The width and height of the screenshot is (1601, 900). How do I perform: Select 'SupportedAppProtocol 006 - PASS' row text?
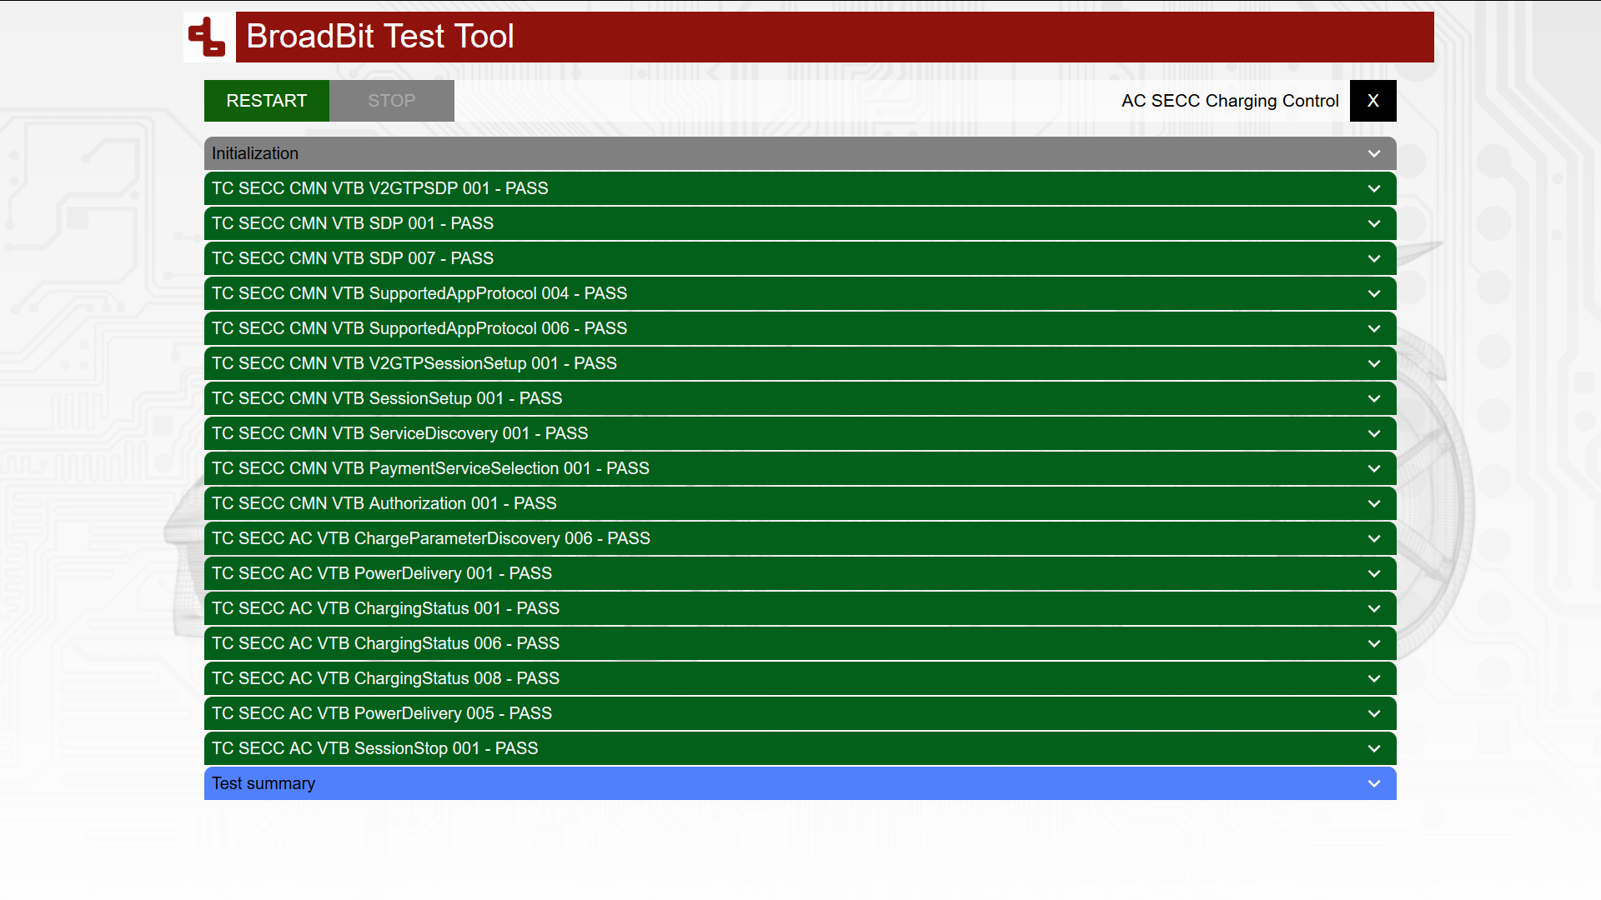click(x=419, y=328)
